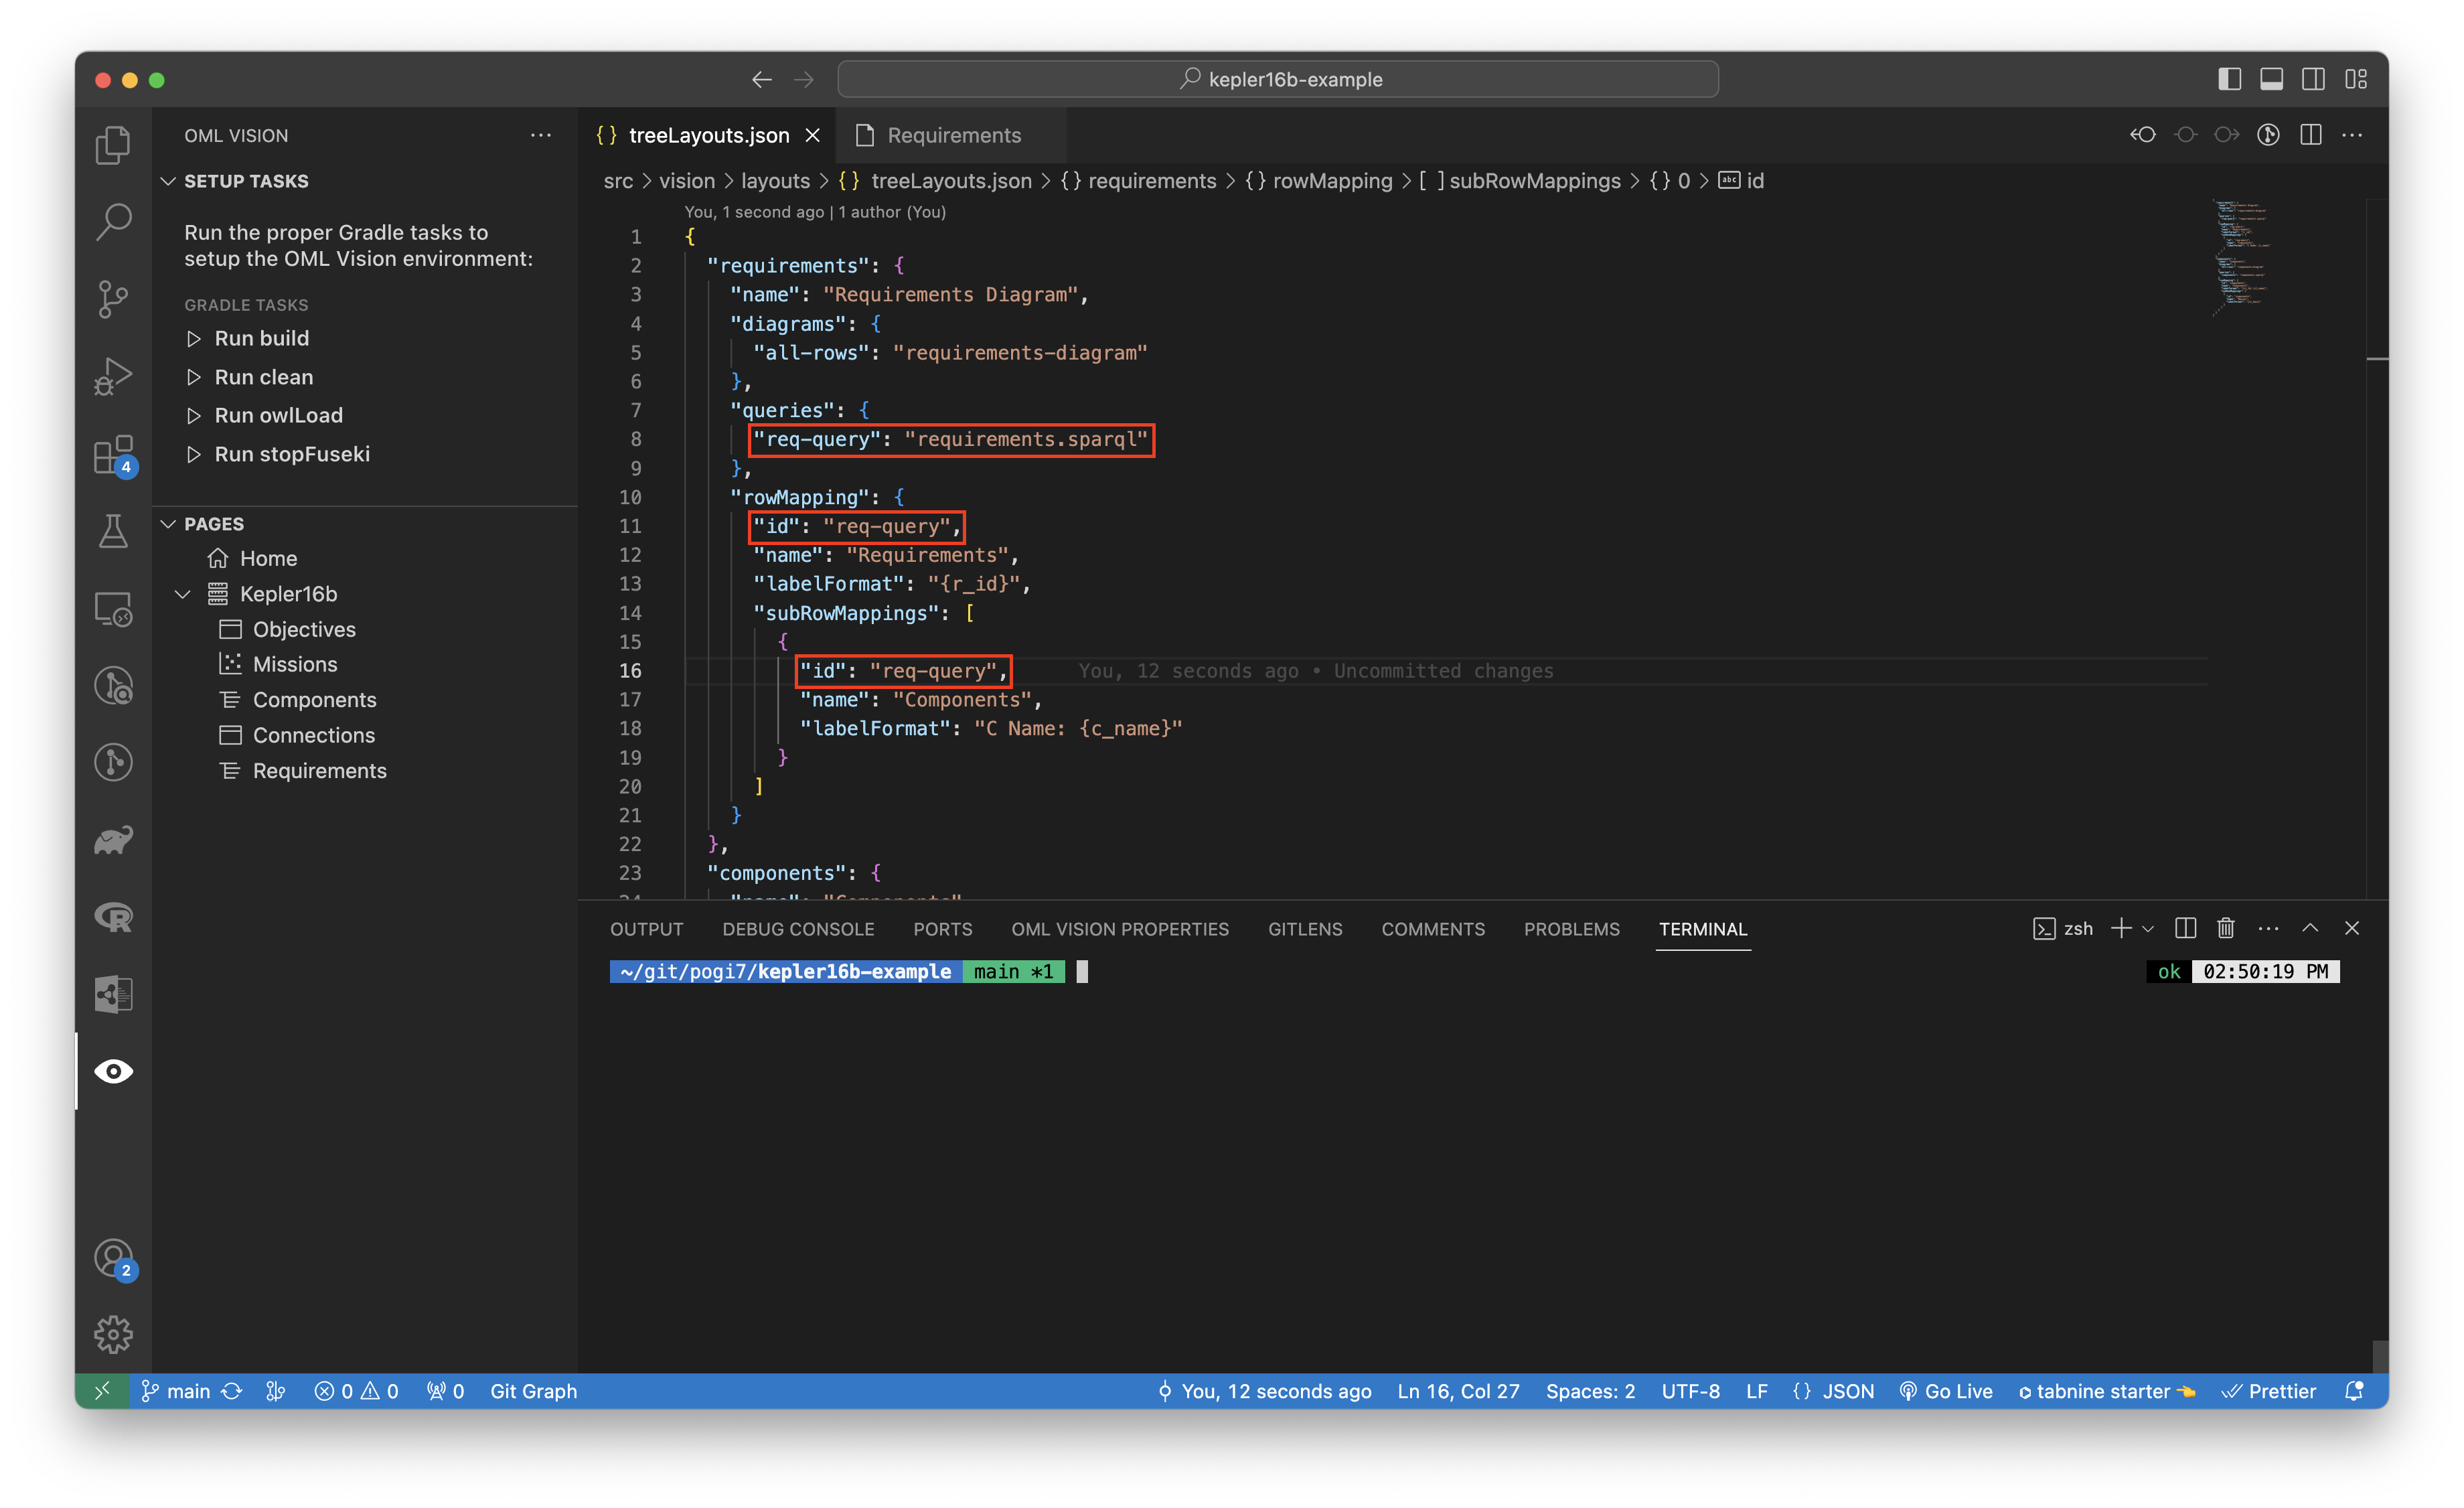This screenshot has height=1508, width=2464.
Task: Go forward in editor navigation history
Action: pos(804,79)
